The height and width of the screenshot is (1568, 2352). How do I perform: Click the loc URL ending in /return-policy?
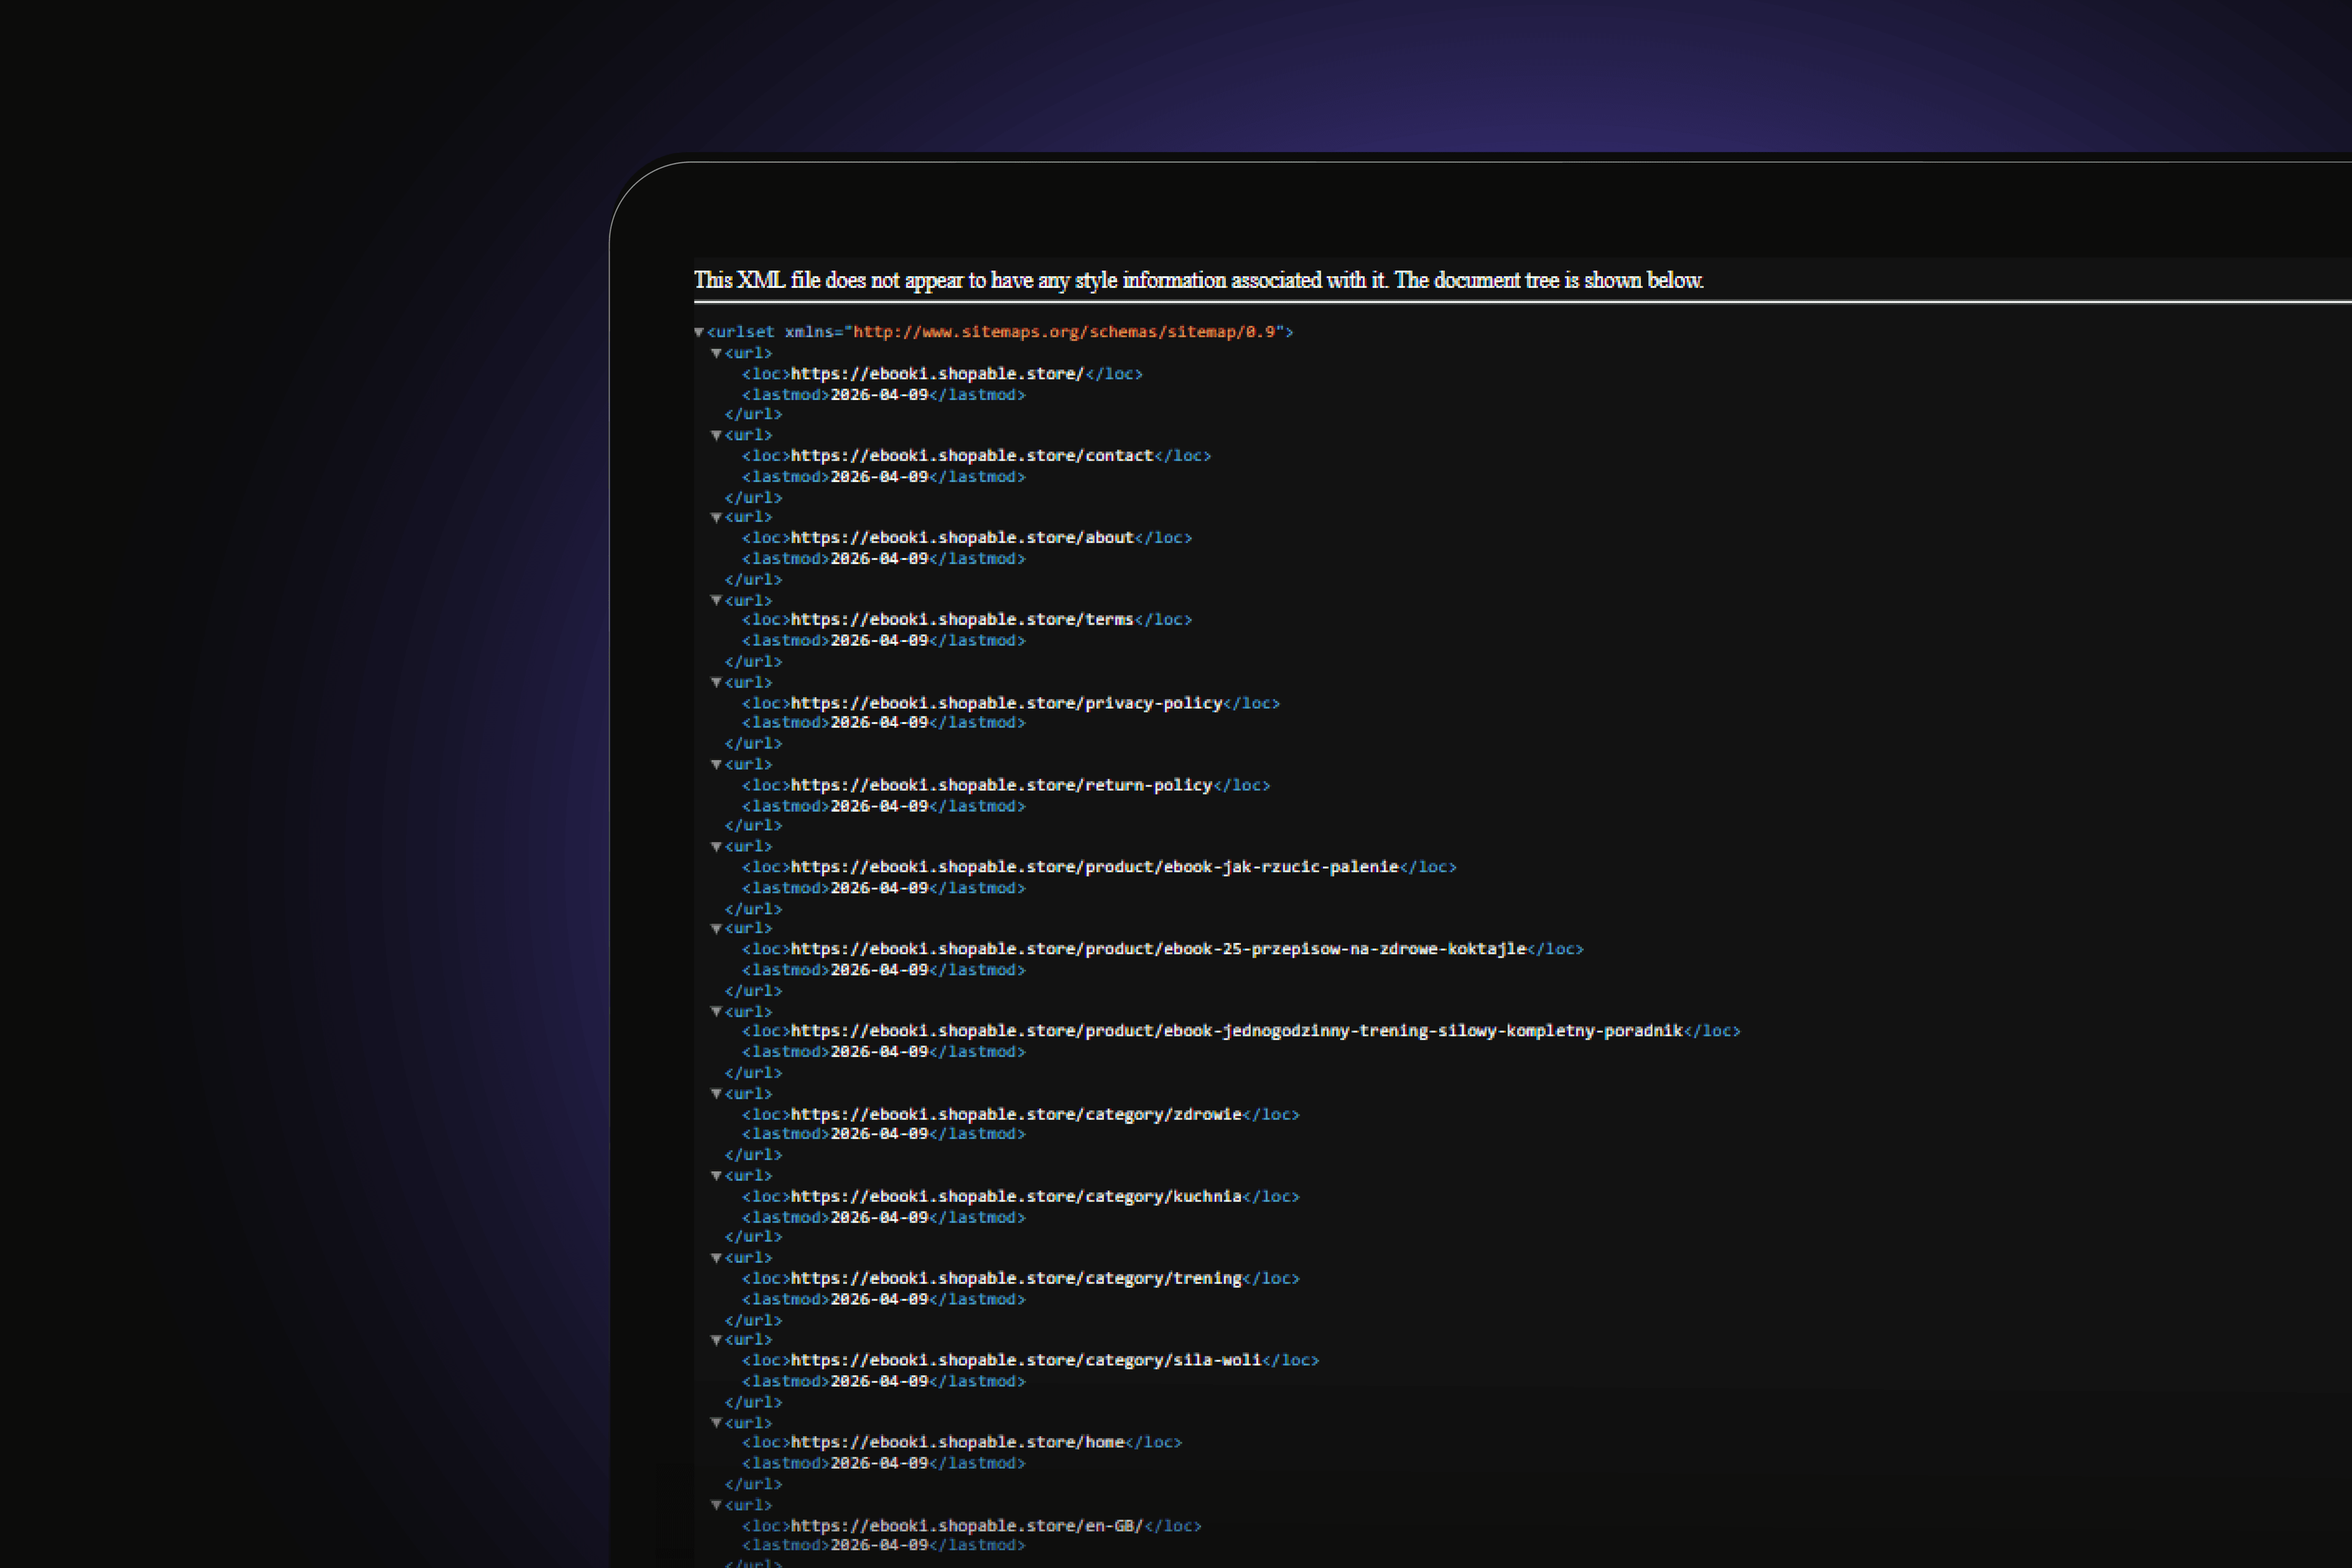coord(1001,785)
